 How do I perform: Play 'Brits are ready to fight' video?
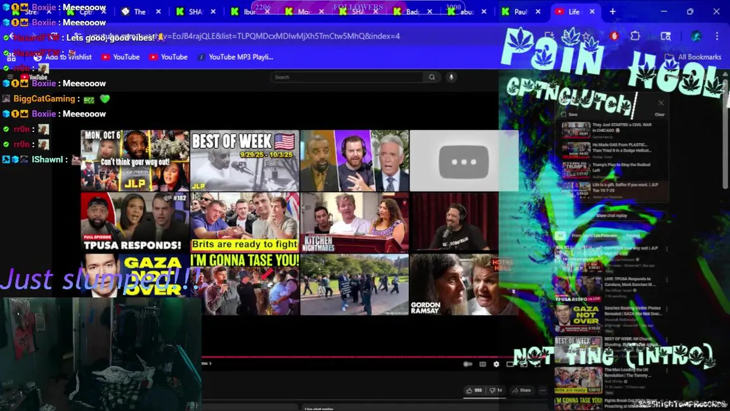pyautogui.click(x=245, y=222)
